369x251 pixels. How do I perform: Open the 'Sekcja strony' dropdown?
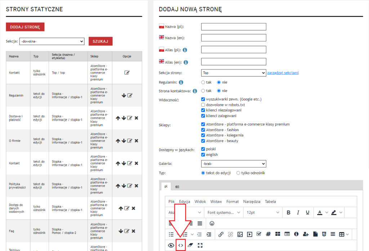tap(233, 73)
